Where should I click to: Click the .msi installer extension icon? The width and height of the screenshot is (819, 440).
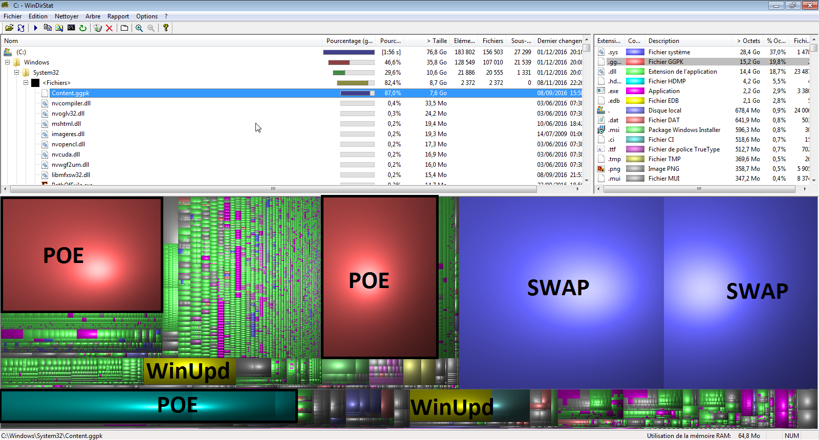(601, 130)
